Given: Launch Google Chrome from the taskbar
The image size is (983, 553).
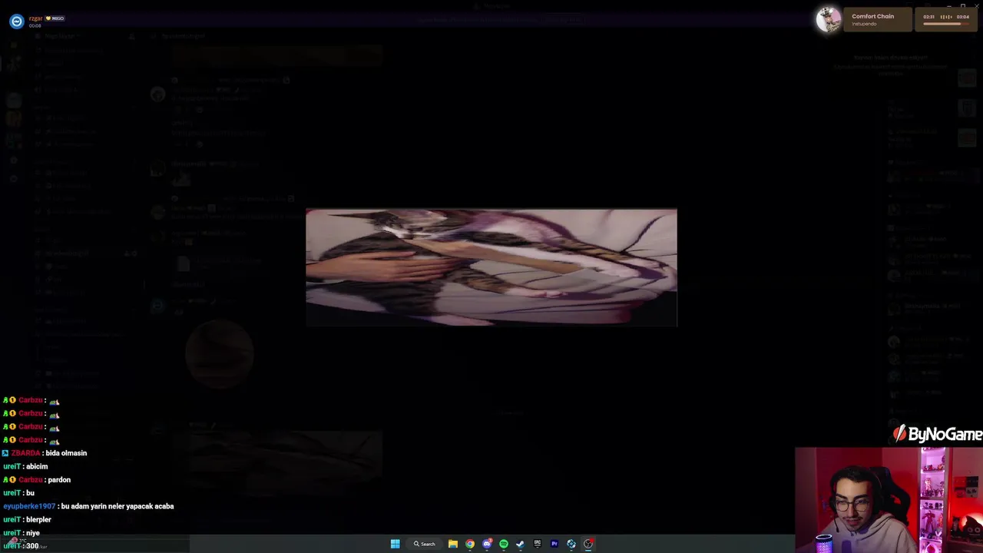Looking at the screenshot, I should 470,544.
